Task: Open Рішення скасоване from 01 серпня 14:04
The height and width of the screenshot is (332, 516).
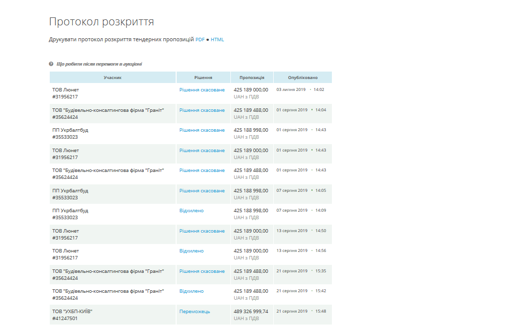Action: 202,110
